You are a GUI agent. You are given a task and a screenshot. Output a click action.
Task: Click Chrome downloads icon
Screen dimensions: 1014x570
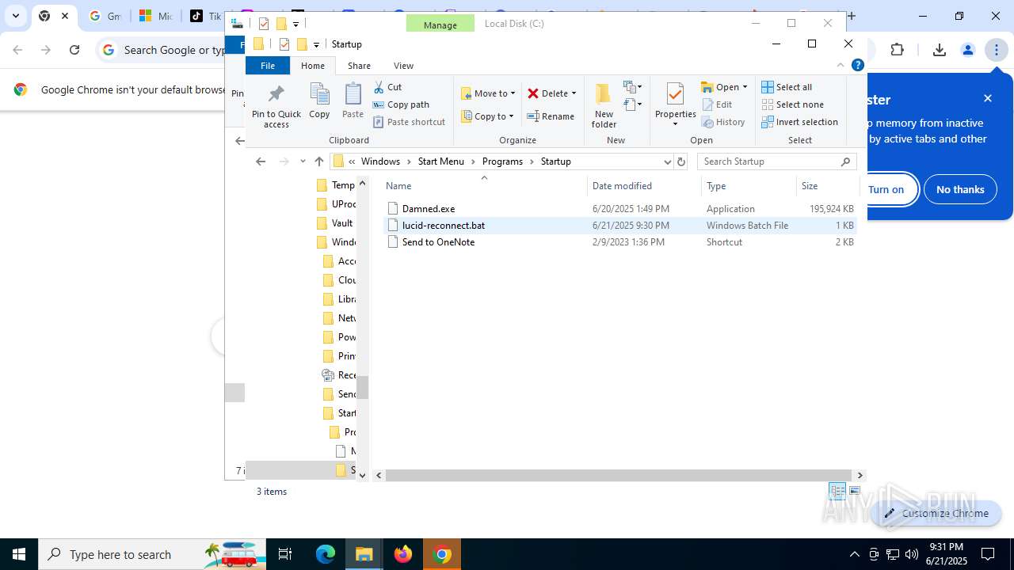940,50
